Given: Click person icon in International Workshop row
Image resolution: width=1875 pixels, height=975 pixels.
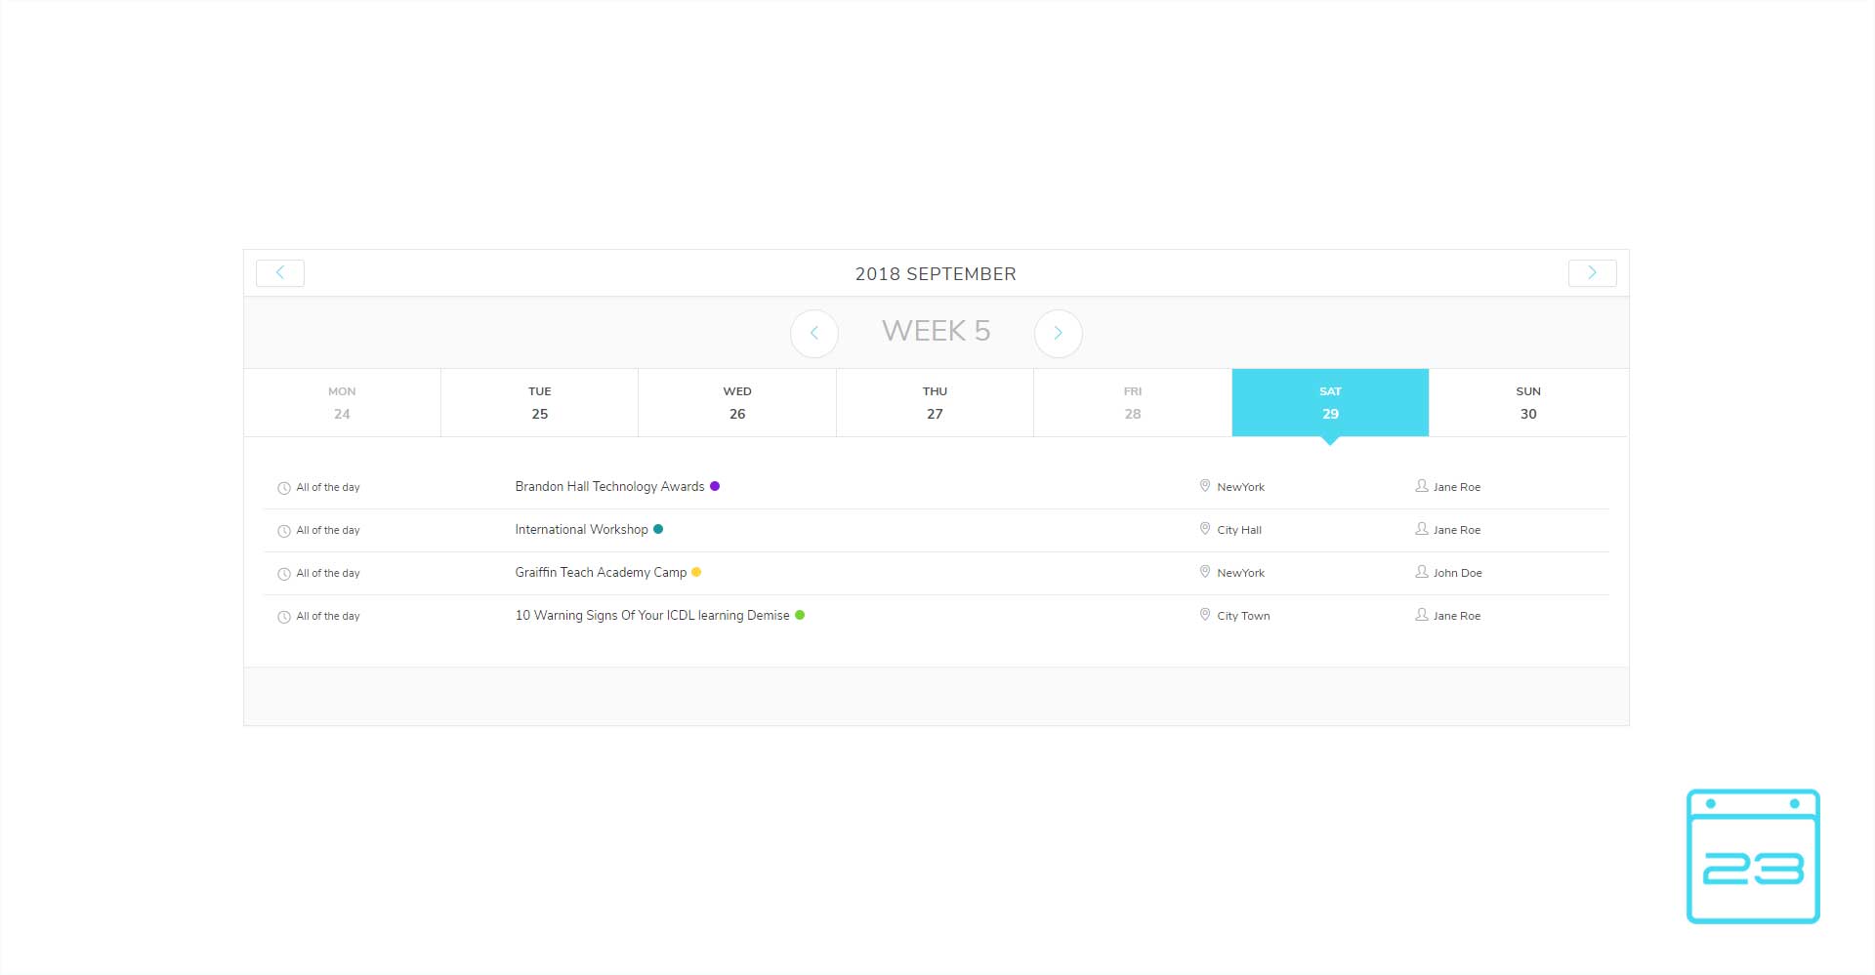Looking at the screenshot, I should point(1422,529).
